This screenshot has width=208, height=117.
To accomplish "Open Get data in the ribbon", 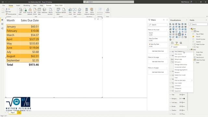I will [20, 11].
